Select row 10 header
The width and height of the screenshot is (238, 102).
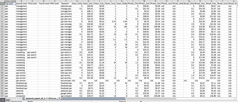point(2,26)
